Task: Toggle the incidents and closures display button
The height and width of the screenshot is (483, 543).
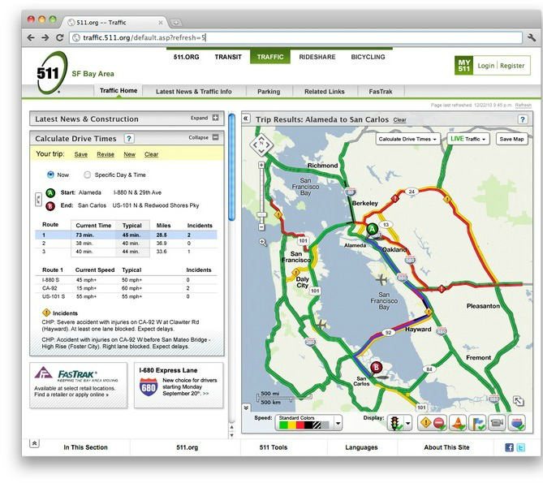Action: point(432,423)
